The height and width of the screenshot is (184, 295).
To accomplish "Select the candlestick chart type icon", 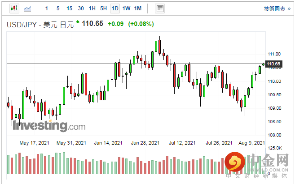I will [14, 9].
